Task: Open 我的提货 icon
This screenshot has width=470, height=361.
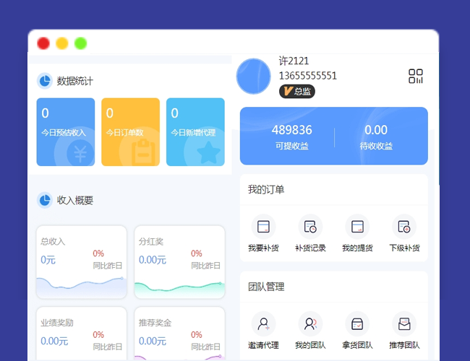Action: point(357,227)
